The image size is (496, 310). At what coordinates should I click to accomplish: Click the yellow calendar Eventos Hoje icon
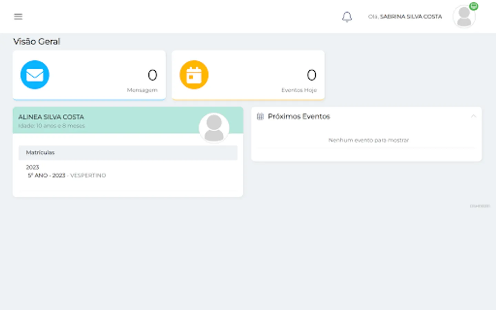(194, 74)
